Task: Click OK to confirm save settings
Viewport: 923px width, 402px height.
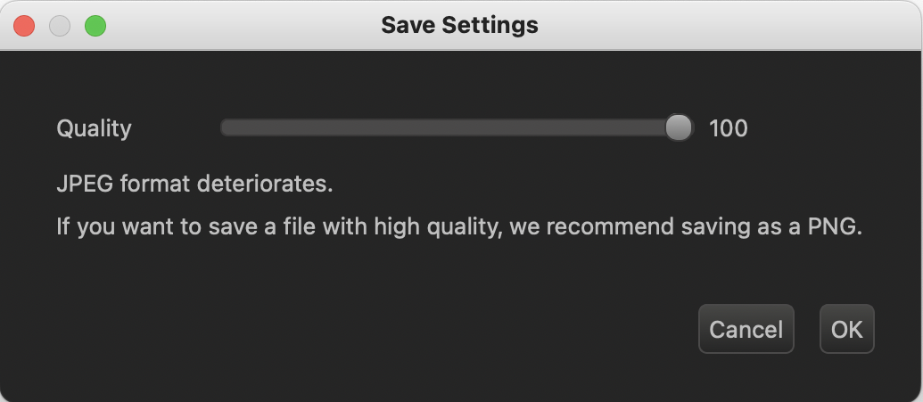Action: 846,329
